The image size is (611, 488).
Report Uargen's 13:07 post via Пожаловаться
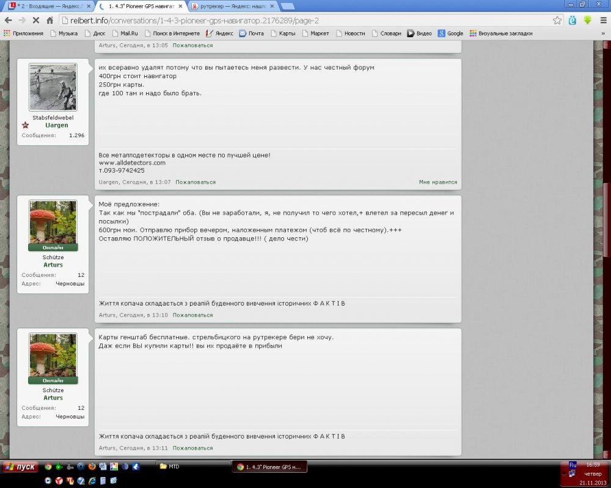point(196,182)
